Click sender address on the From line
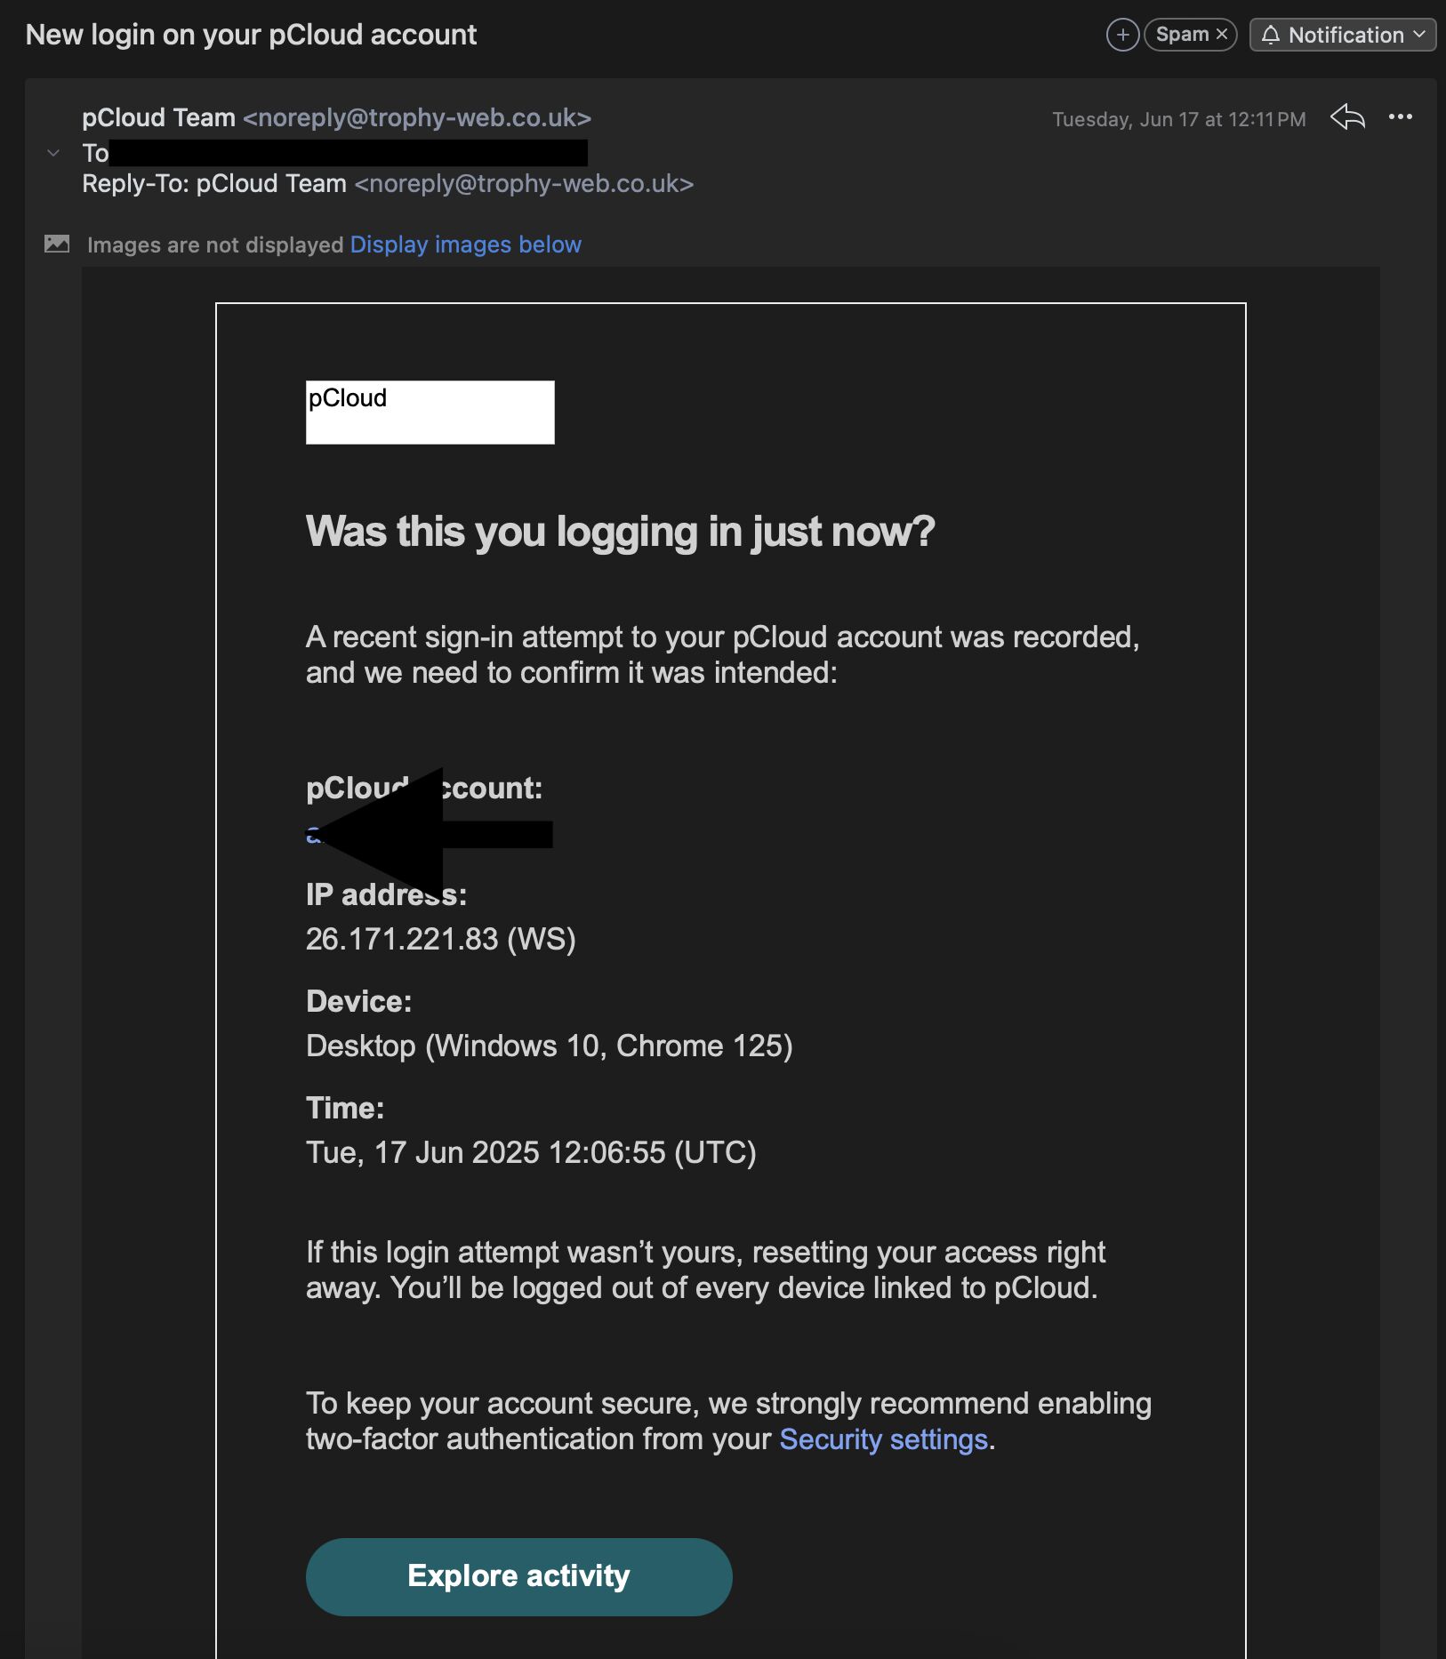1446x1659 pixels. tap(417, 117)
